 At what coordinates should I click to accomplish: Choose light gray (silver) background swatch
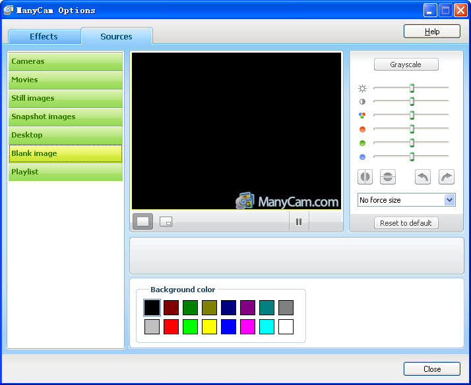[x=152, y=326]
